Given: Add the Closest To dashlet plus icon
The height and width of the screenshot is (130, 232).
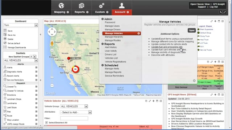Looking at the screenshot, I should click(x=36, y=87).
